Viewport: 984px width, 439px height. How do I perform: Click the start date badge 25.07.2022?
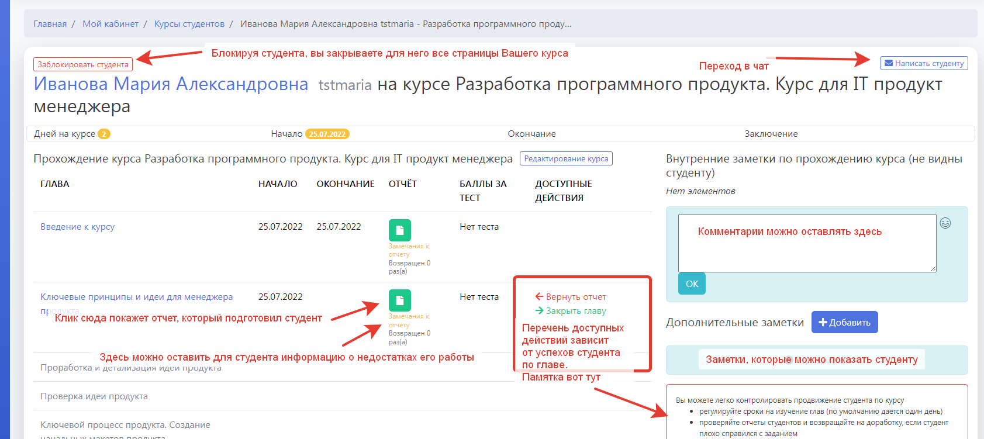(x=327, y=134)
